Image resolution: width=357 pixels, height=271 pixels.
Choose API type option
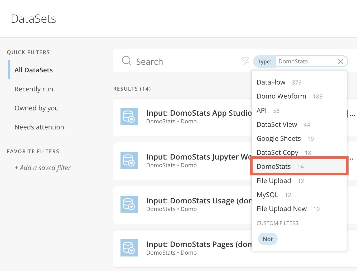pos(299,110)
